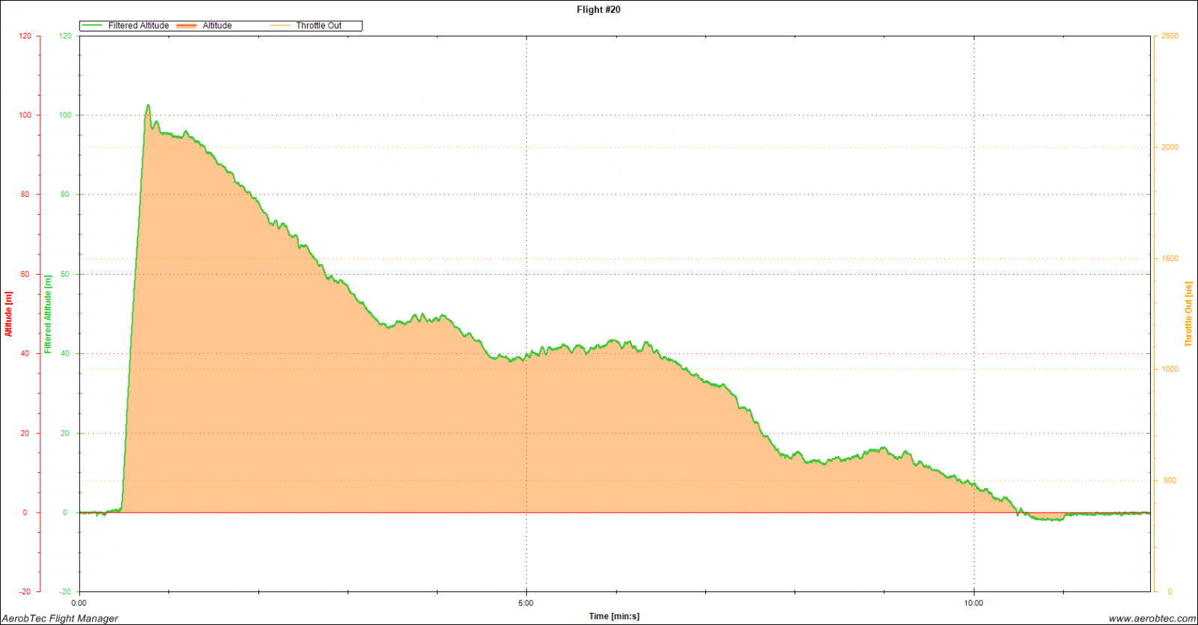1198x625 pixels.
Task: Click the red -20 Altitude axis tick
Action: pyautogui.click(x=25, y=591)
